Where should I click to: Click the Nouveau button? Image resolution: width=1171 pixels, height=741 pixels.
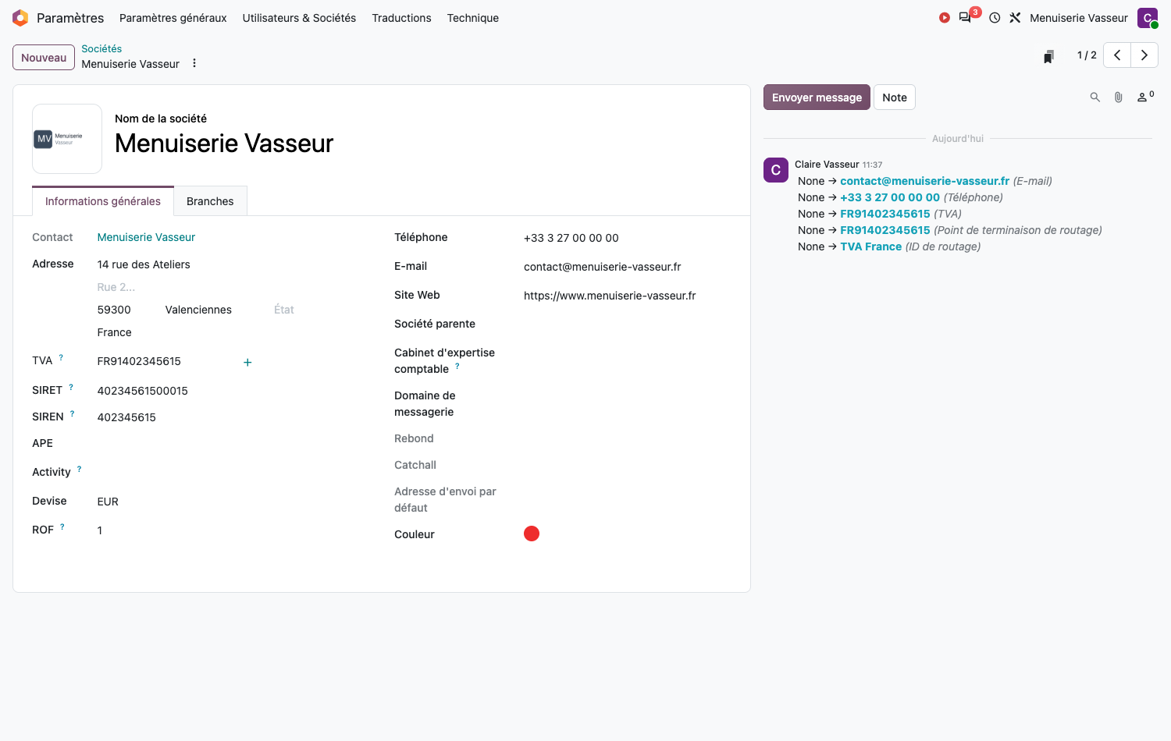coord(44,58)
